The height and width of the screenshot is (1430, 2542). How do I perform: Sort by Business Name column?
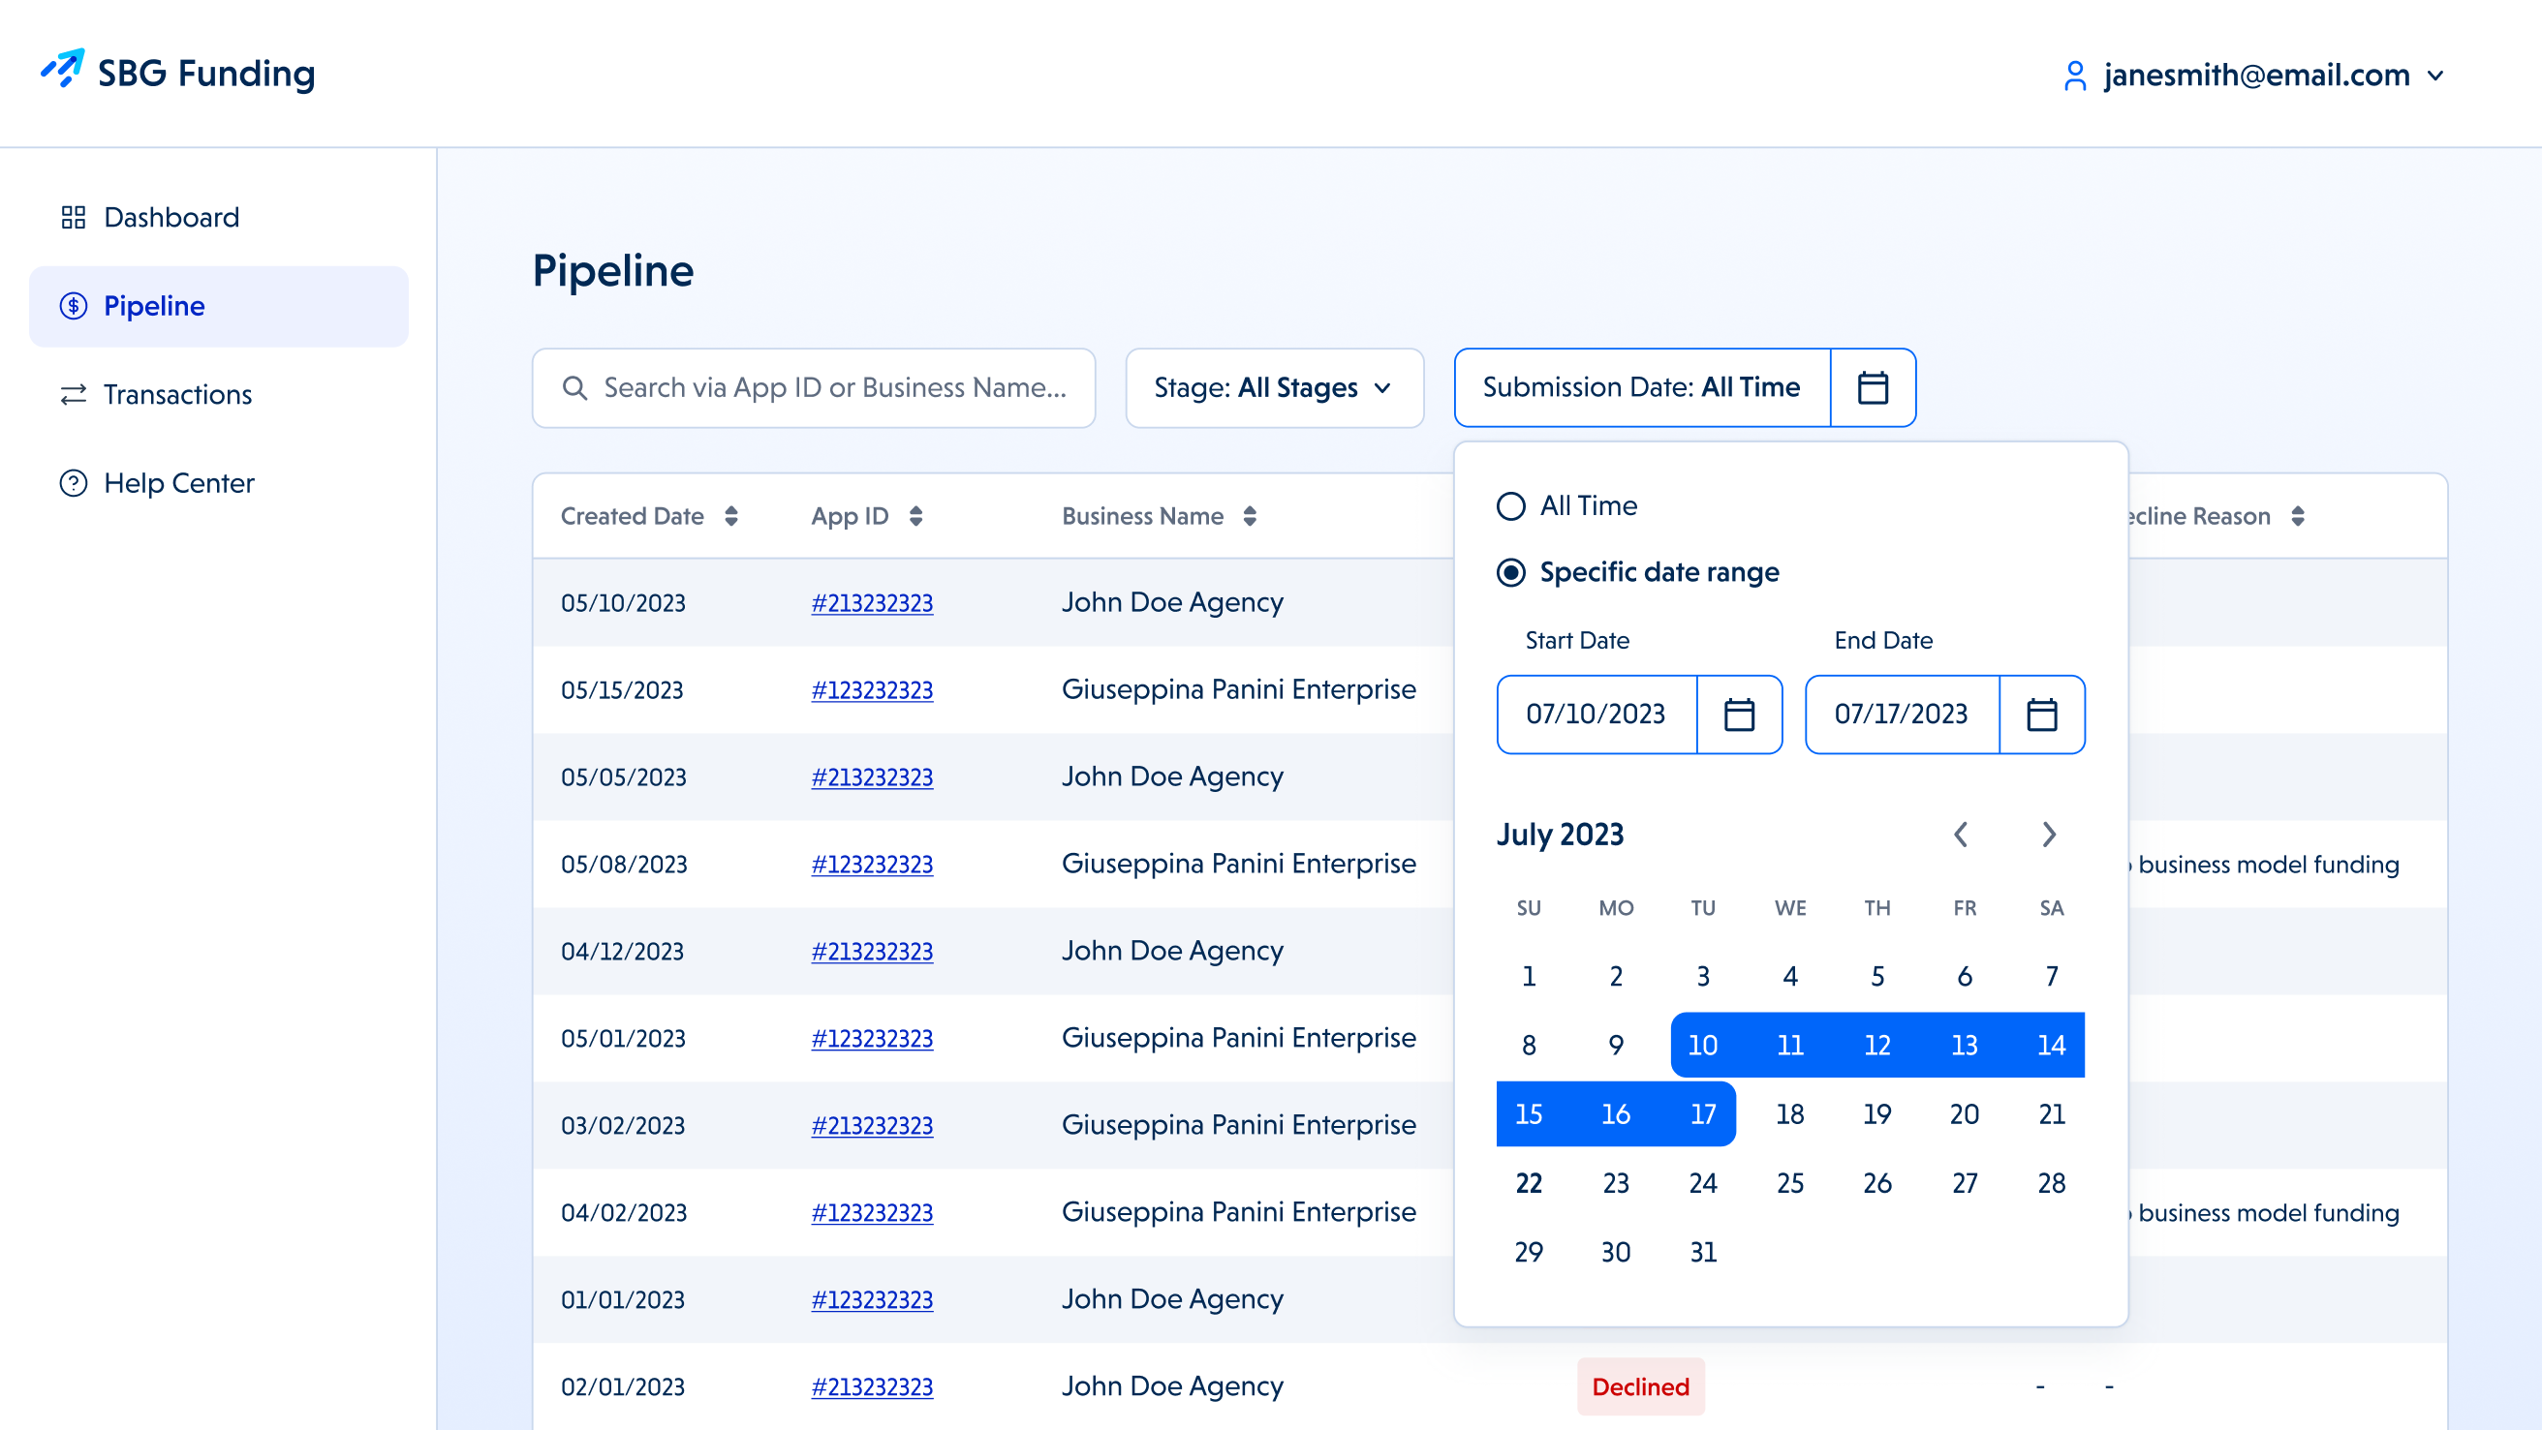pyautogui.click(x=1250, y=516)
